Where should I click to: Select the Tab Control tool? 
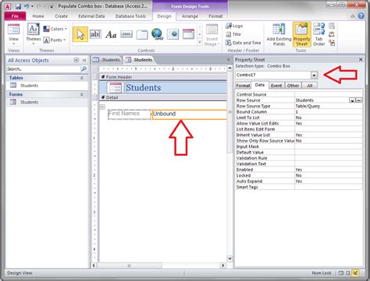pyautogui.click(x=142, y=34)
